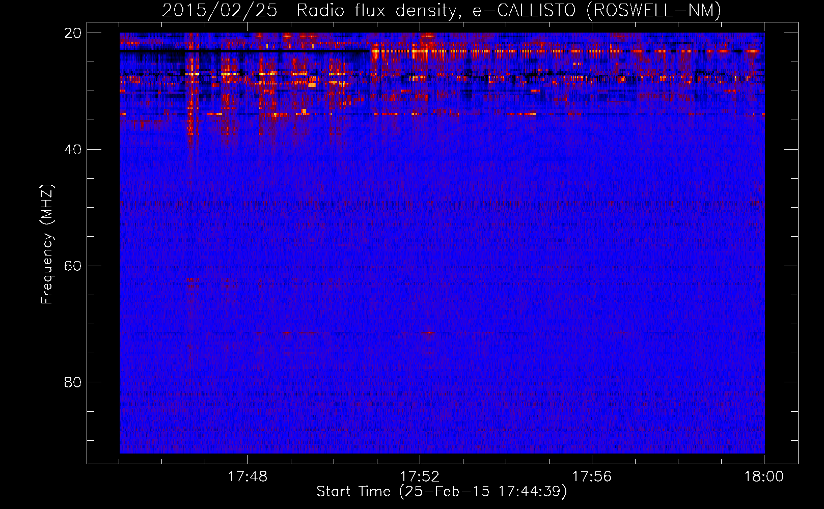The height and width of the screenshot is (509, 824).
Task: Click the '80' frequency tick label
Action: tap(73, 382)
